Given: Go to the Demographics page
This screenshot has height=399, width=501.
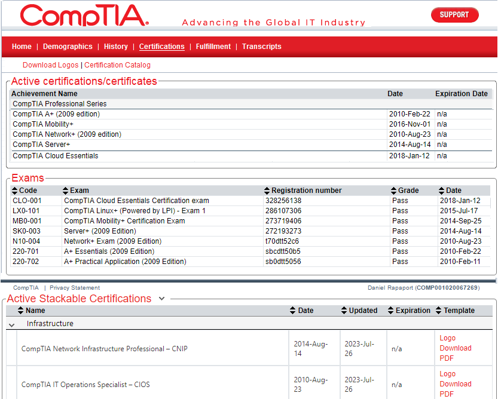Looking at the screenshot, I should click(x=68, y=47).
